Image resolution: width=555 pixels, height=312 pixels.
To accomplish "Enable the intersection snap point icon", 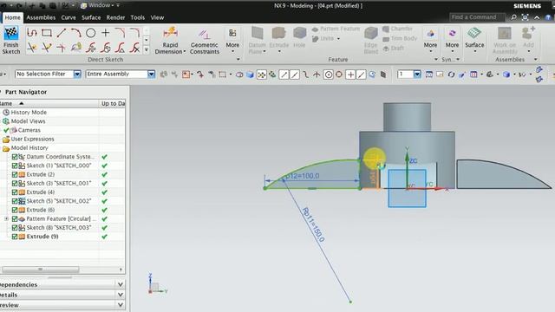I will [x=317, y=75].
